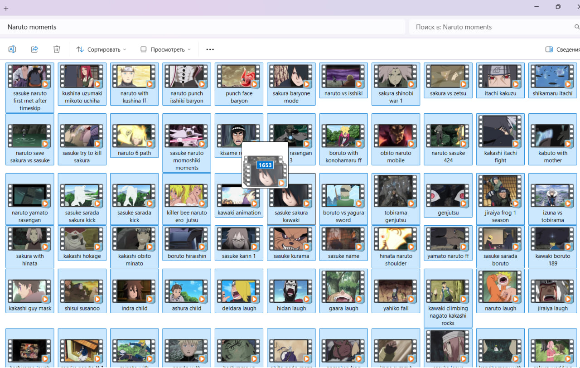Select video sasuke naruto first met after timeskip
Viewport: 580px width, 368px height.
pos(30,88)
